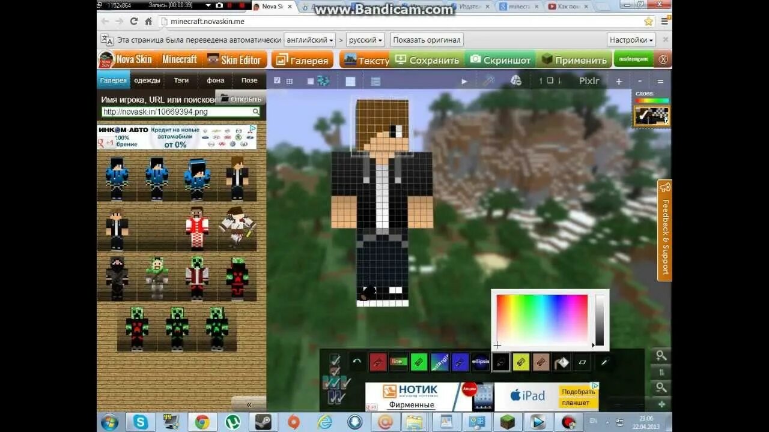
Task: Select the layer thumbnail under слоев
Action: click(x=652, y=116)
